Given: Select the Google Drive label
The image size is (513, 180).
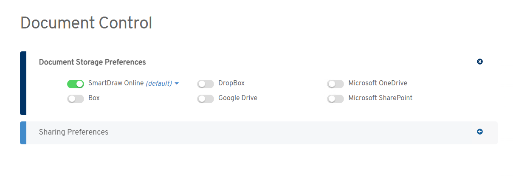Looking at the screenshot, I should pyautogui.click(x=238, y=98).
